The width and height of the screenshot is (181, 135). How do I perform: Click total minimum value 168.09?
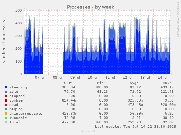tap(101, 122)
